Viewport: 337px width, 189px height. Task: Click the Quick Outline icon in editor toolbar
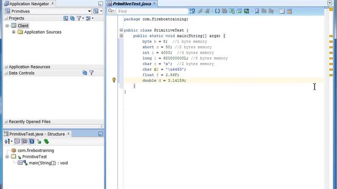coord(192,11)
